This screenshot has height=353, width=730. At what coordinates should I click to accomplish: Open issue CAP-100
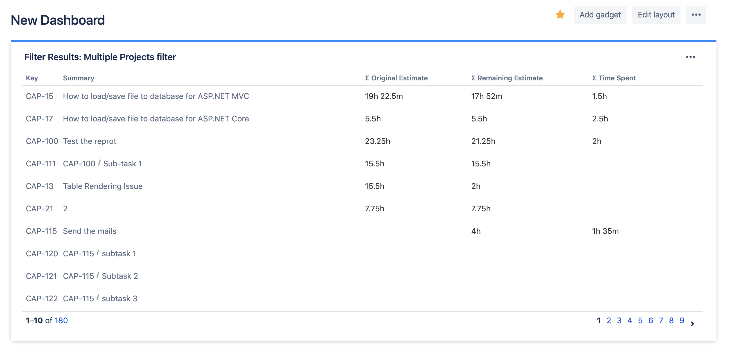(42, 141)
